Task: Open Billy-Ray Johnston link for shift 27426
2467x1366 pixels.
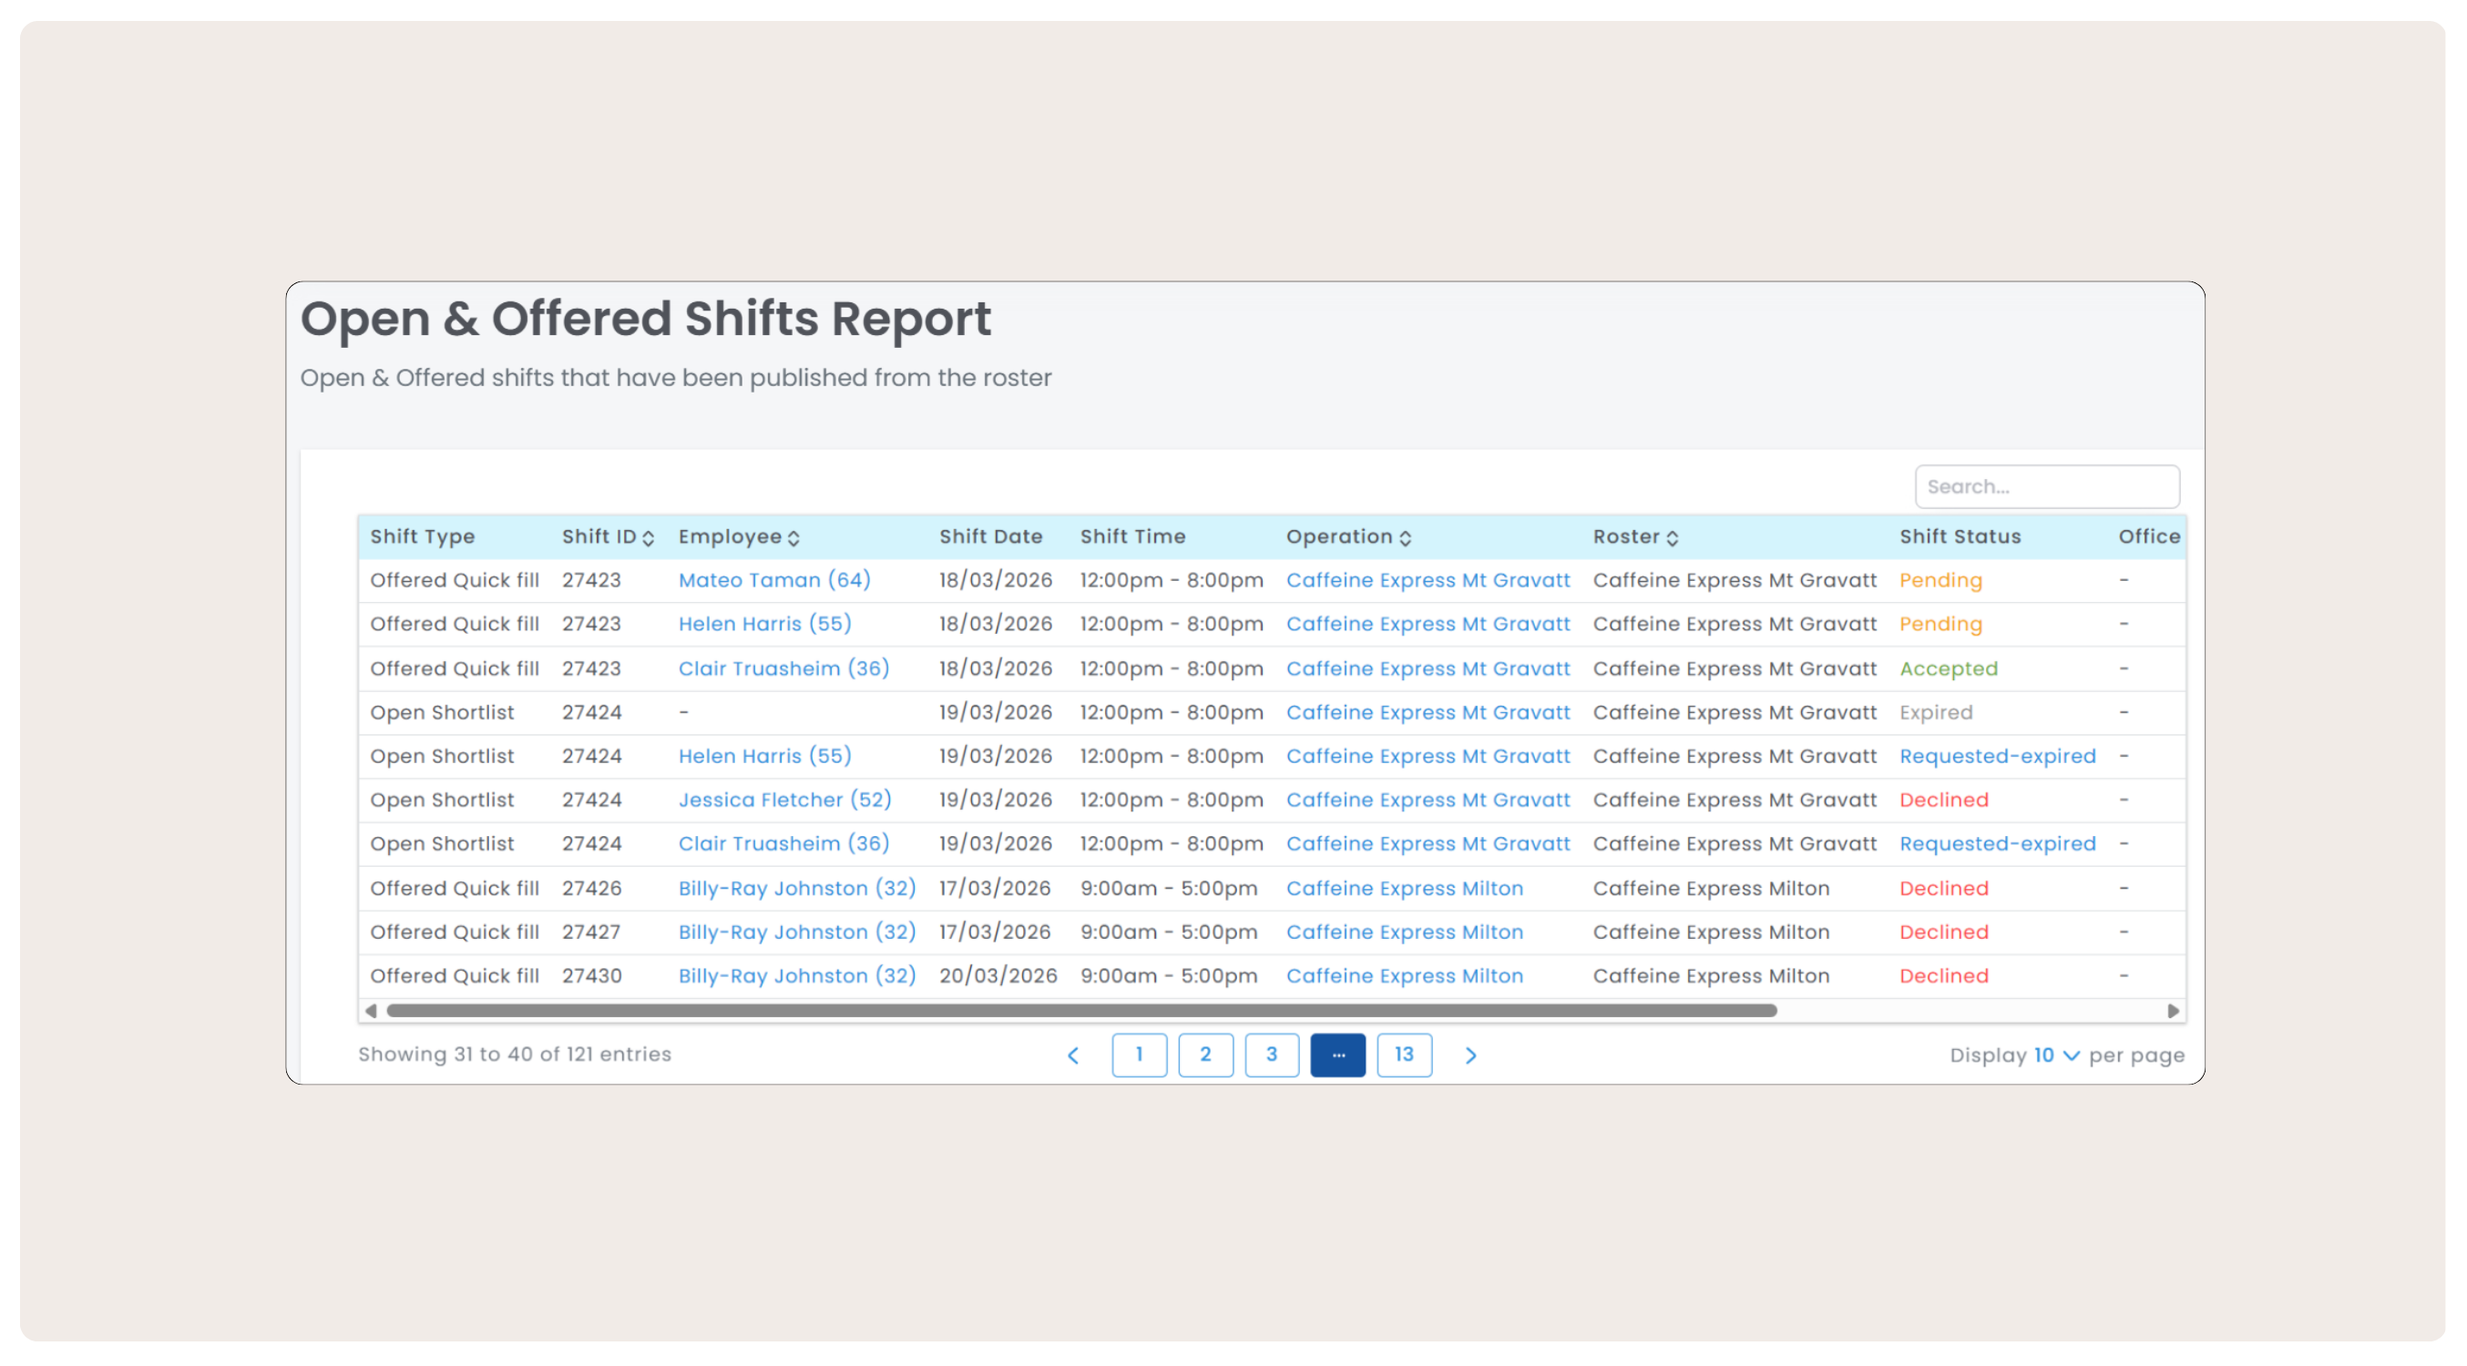Action: [797, 888]
